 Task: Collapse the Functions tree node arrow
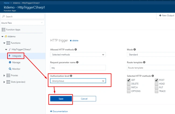click(4, 43)
